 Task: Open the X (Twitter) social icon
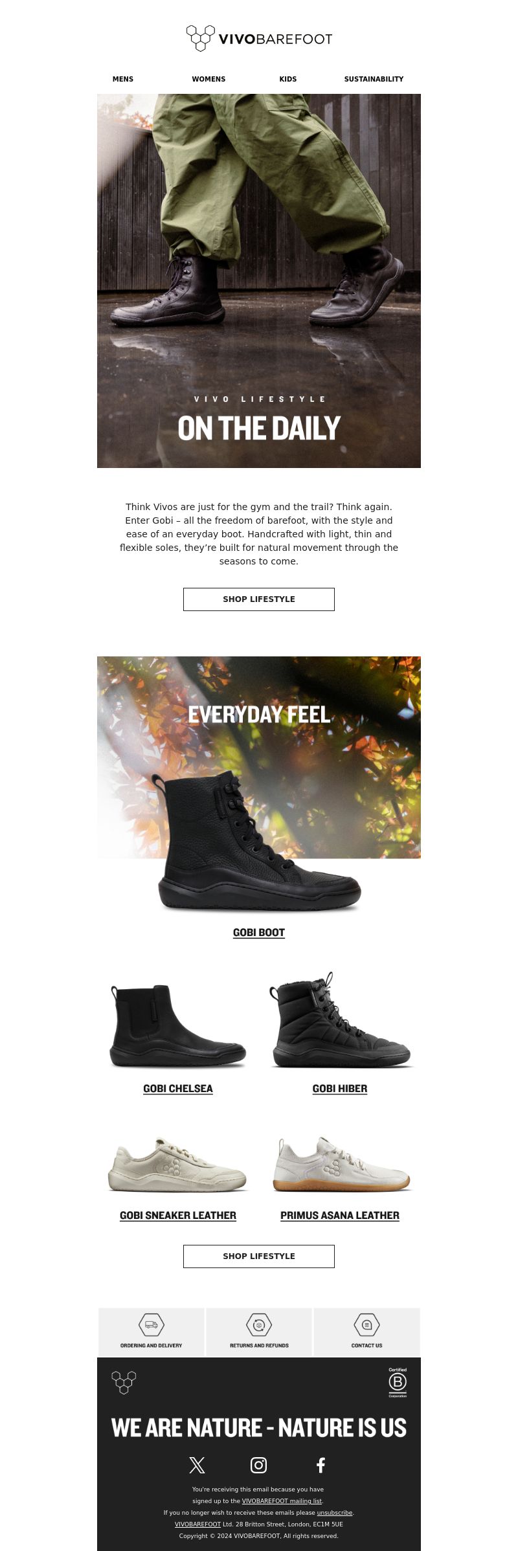197,1465
